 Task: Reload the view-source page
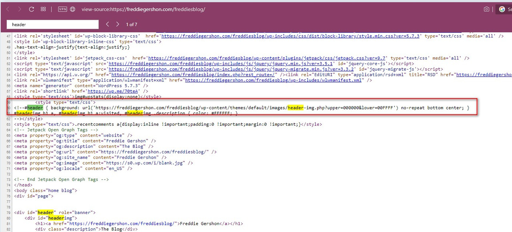click(x=31, y=9)
